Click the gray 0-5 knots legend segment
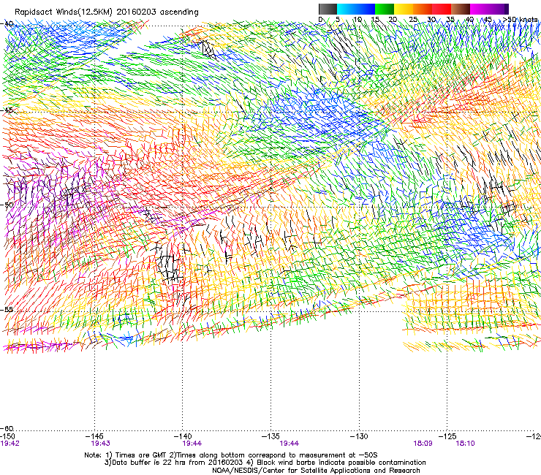 (328, 9)
